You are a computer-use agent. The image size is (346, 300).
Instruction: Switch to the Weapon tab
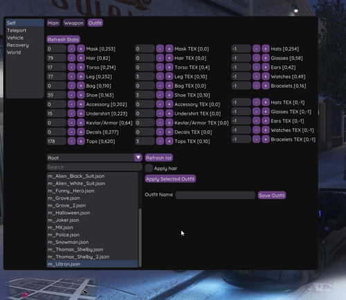click(73, 23)
